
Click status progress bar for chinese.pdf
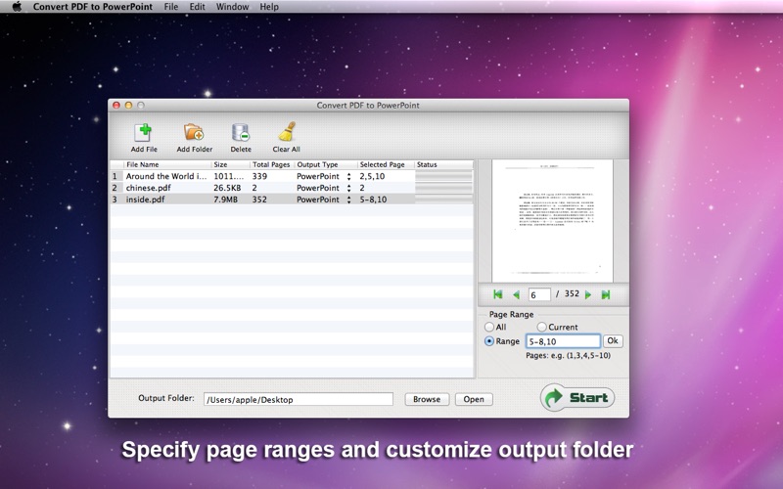[x=443, y=188]
